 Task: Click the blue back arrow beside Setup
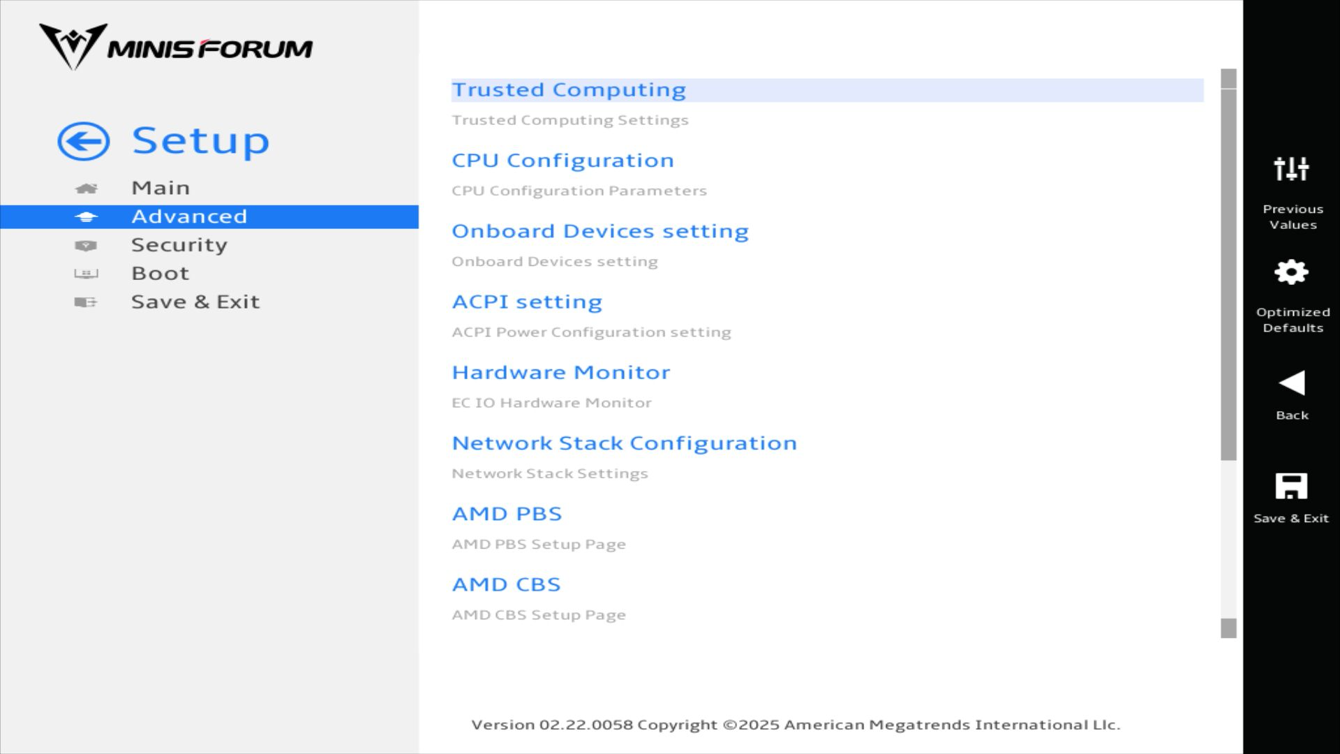click(84, 142)
